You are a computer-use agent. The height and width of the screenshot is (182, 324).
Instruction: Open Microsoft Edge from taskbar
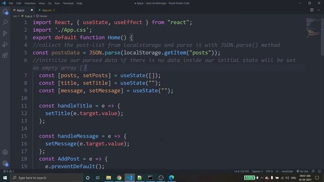tap(171, 177)
